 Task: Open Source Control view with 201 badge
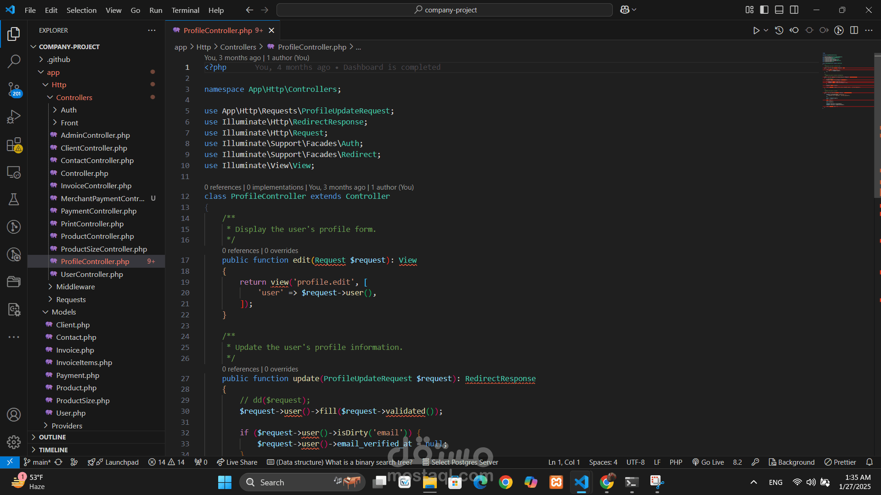click(x=14, y=89)
